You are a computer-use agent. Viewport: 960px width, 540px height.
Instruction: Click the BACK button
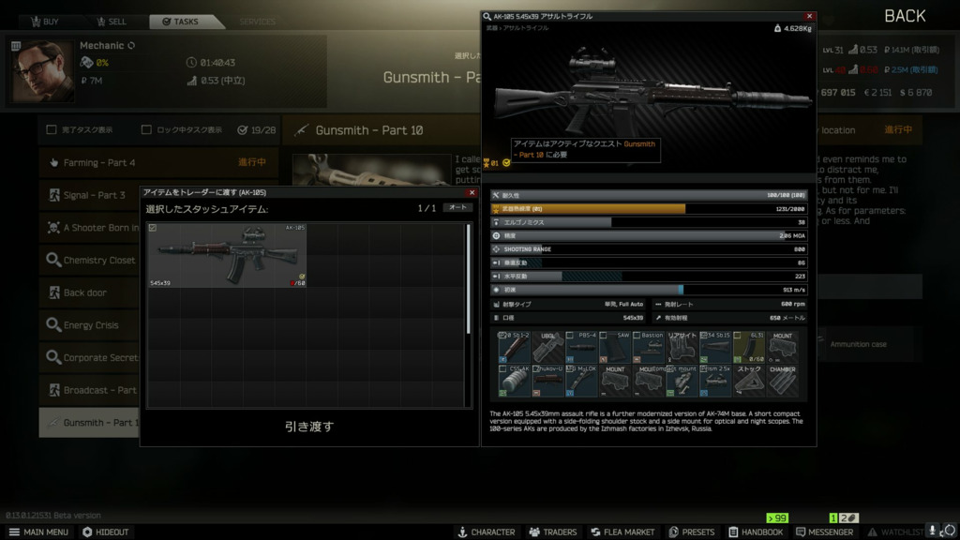(x=904, y=16)
